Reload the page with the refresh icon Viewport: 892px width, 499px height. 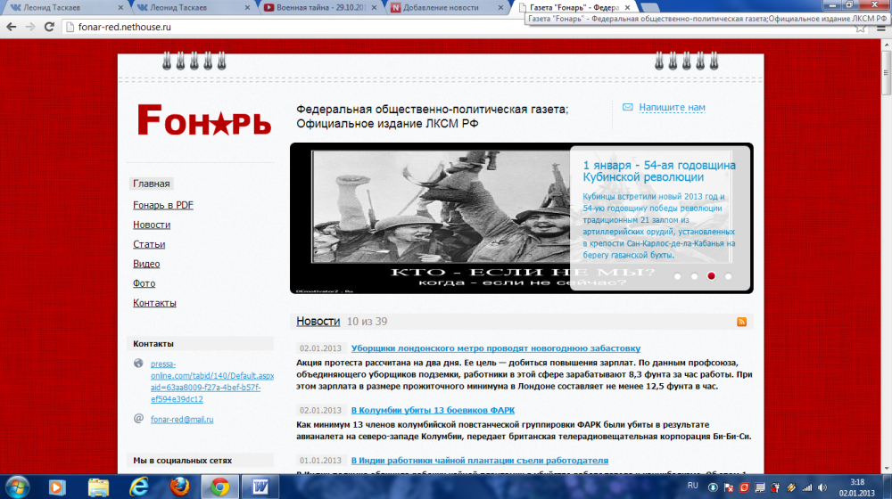coord(49,27)
